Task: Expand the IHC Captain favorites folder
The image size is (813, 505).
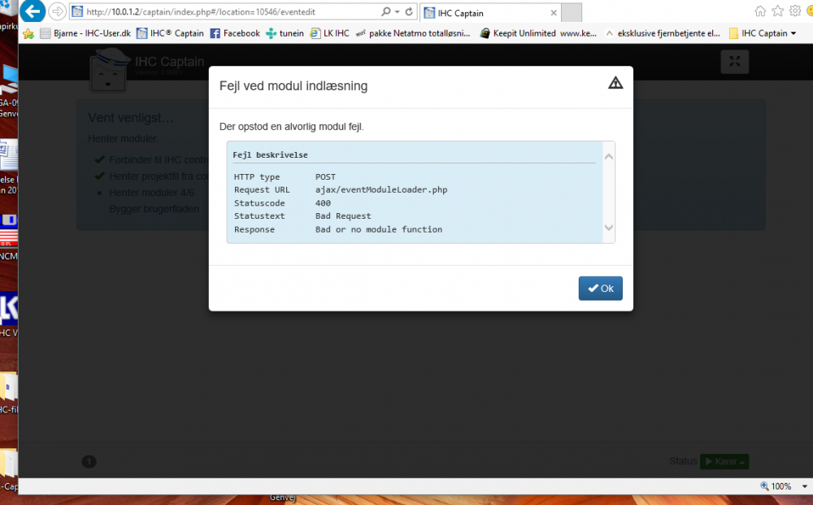Action: pyautogui.click(x=763, y=33)
